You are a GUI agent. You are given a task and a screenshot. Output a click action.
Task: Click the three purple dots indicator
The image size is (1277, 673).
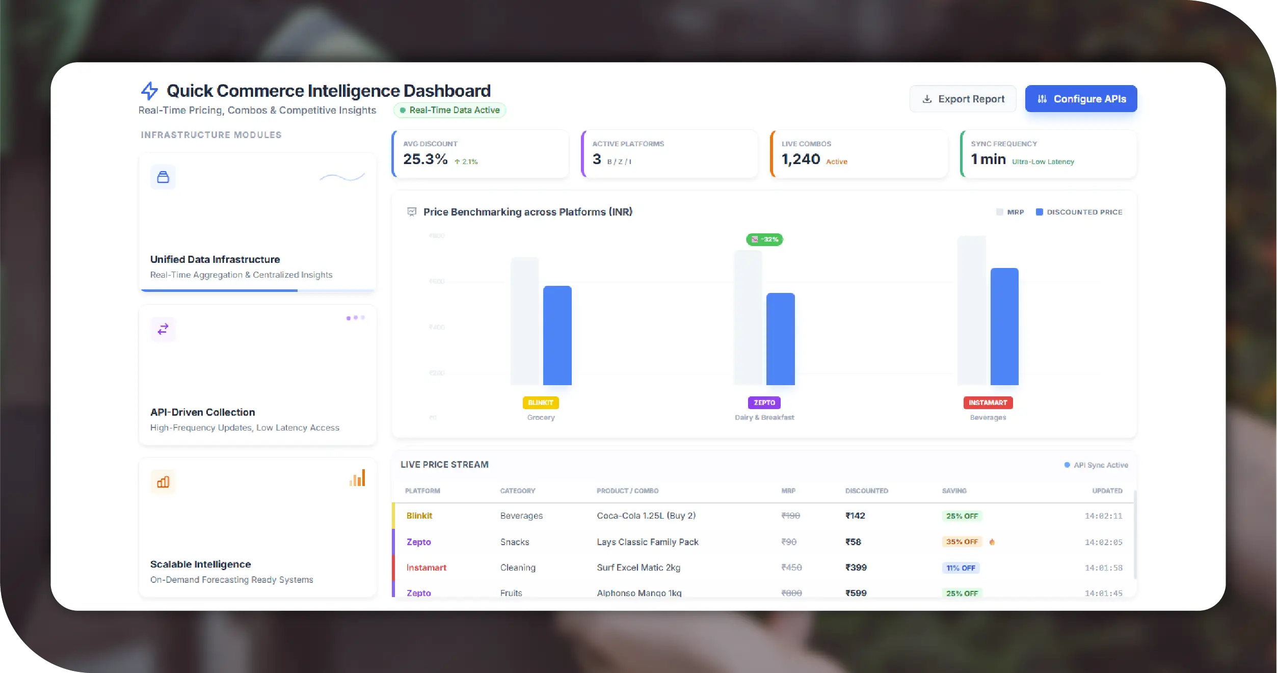tap(355, 318)
